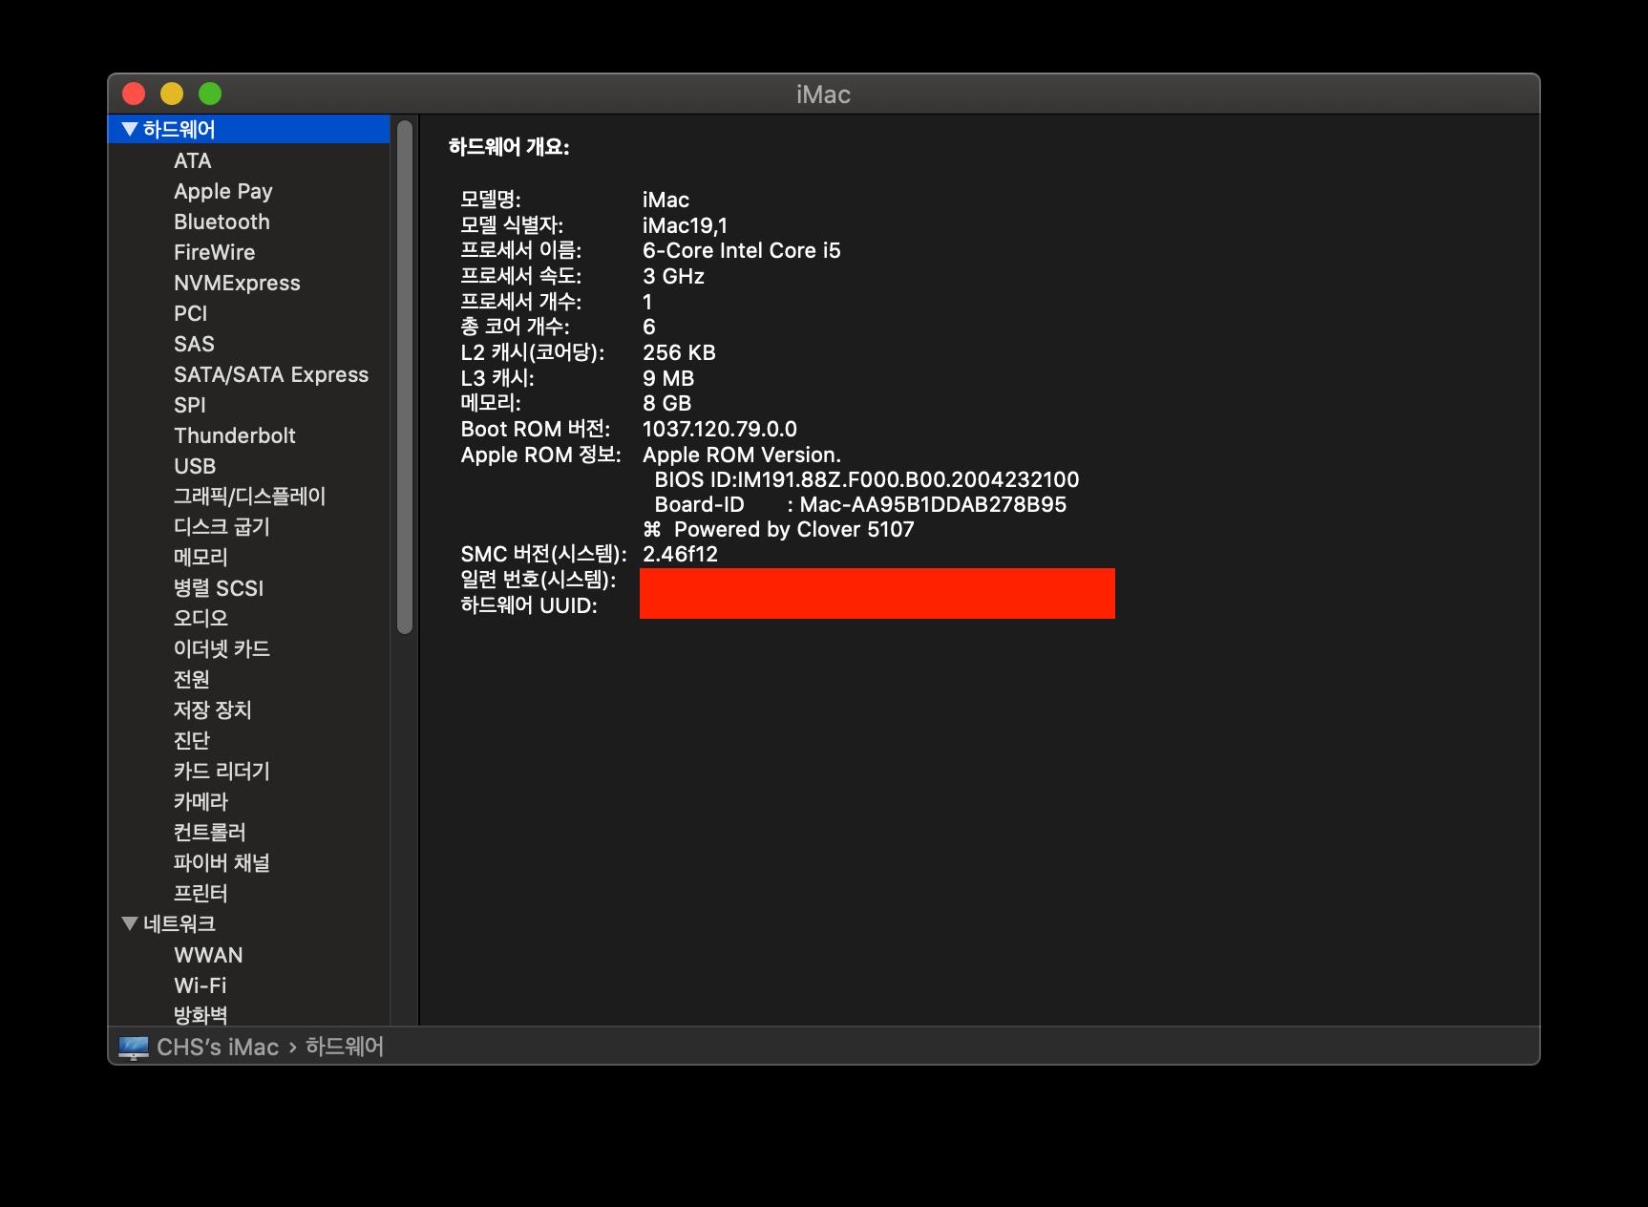Click the 모델명 label
This screenshot has width=1648, height=1207.
point(491,200)
